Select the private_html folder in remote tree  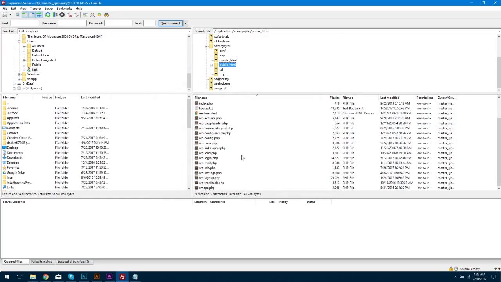[228, 60]
